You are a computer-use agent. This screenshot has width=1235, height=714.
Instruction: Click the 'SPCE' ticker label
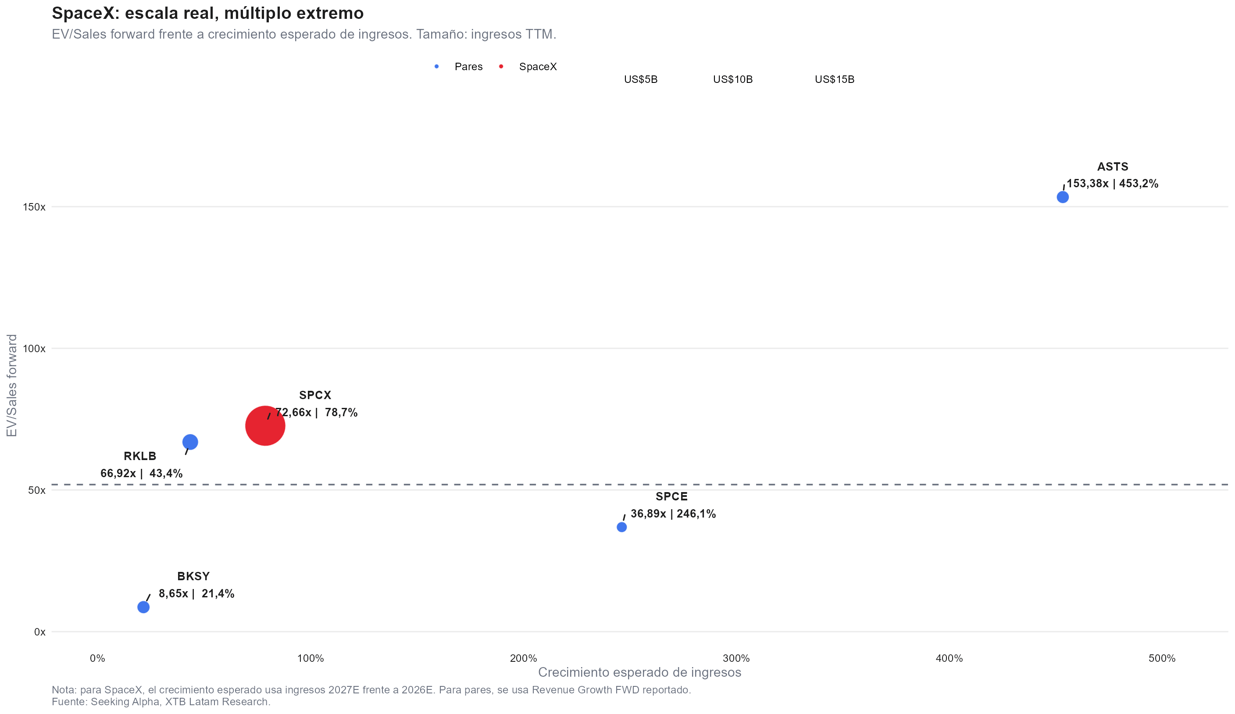click(671, 496)
